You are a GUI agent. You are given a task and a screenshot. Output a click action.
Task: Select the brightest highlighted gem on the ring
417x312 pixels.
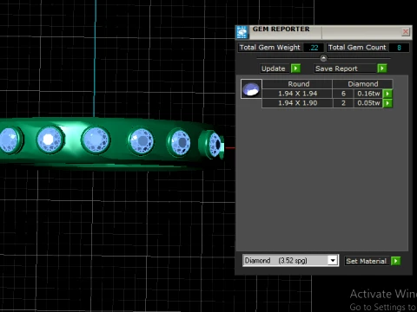tap(50, 140)
